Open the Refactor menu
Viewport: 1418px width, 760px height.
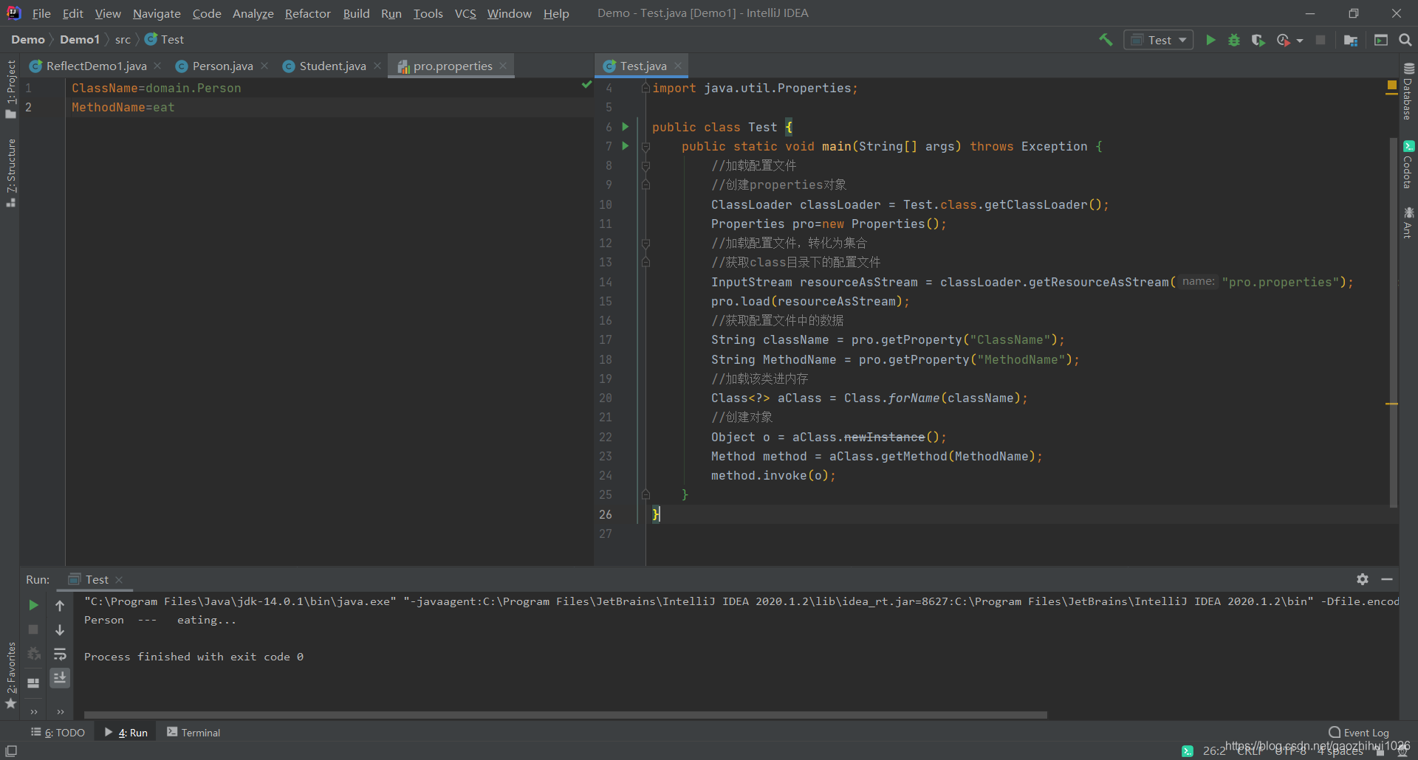pos(307,13)
